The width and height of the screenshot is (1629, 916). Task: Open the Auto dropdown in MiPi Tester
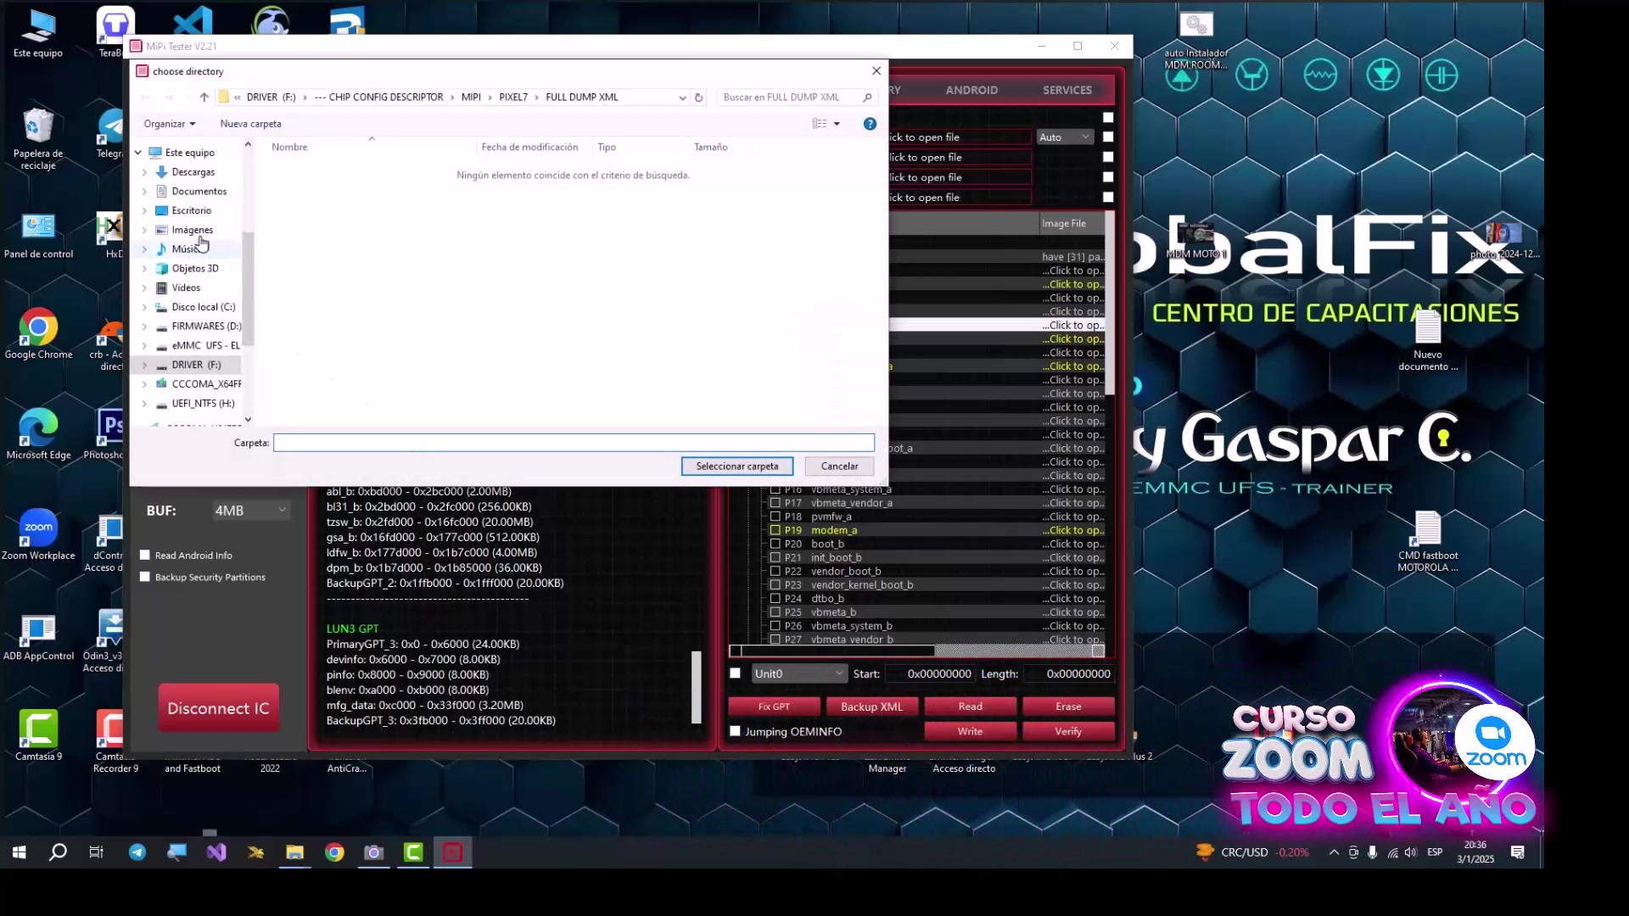1065,137
